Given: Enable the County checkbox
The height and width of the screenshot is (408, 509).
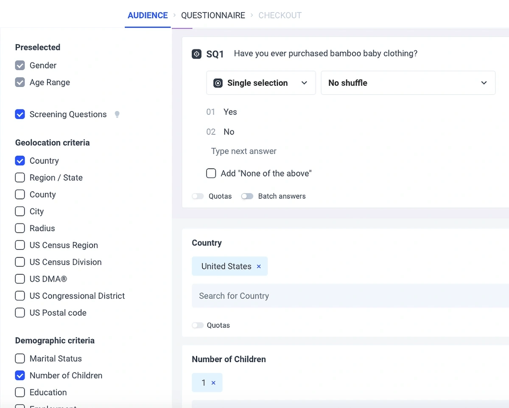Looking at the screenshot, I should point(20,195).
